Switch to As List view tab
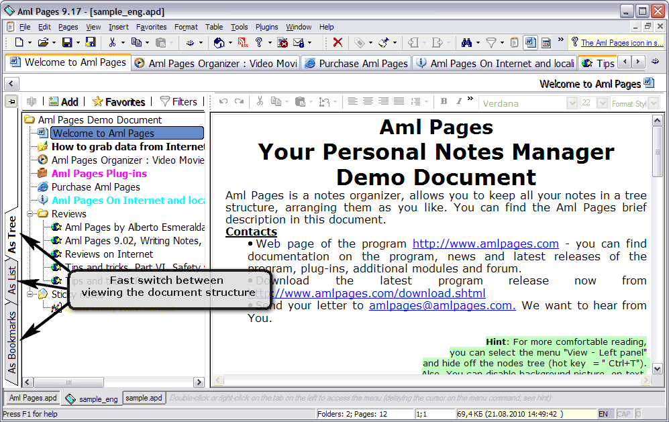 (x=12, y=280)
